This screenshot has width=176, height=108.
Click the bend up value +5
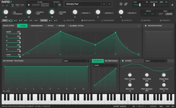[x=145, y=14]
